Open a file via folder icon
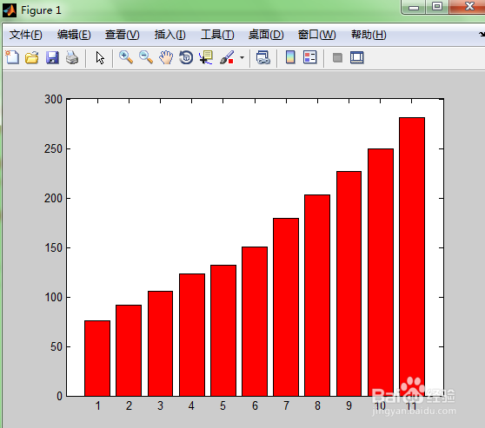The height and width of the screenshot is (428, 485). [32, 58]
